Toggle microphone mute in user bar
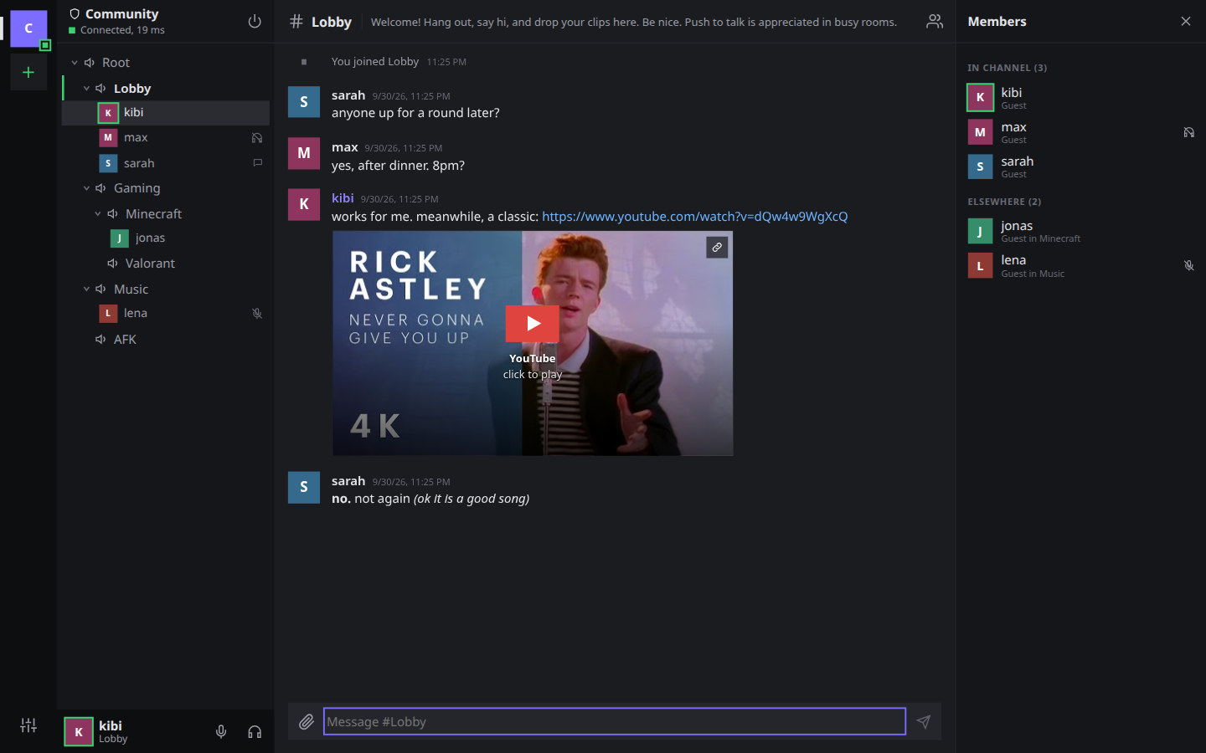The width and height of the screenshot is (1206, 753). (221, 732)
